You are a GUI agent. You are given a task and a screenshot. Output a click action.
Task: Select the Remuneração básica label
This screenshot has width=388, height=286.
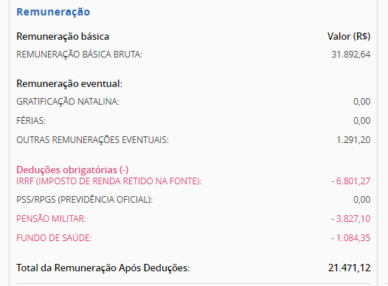click(63, 37)
